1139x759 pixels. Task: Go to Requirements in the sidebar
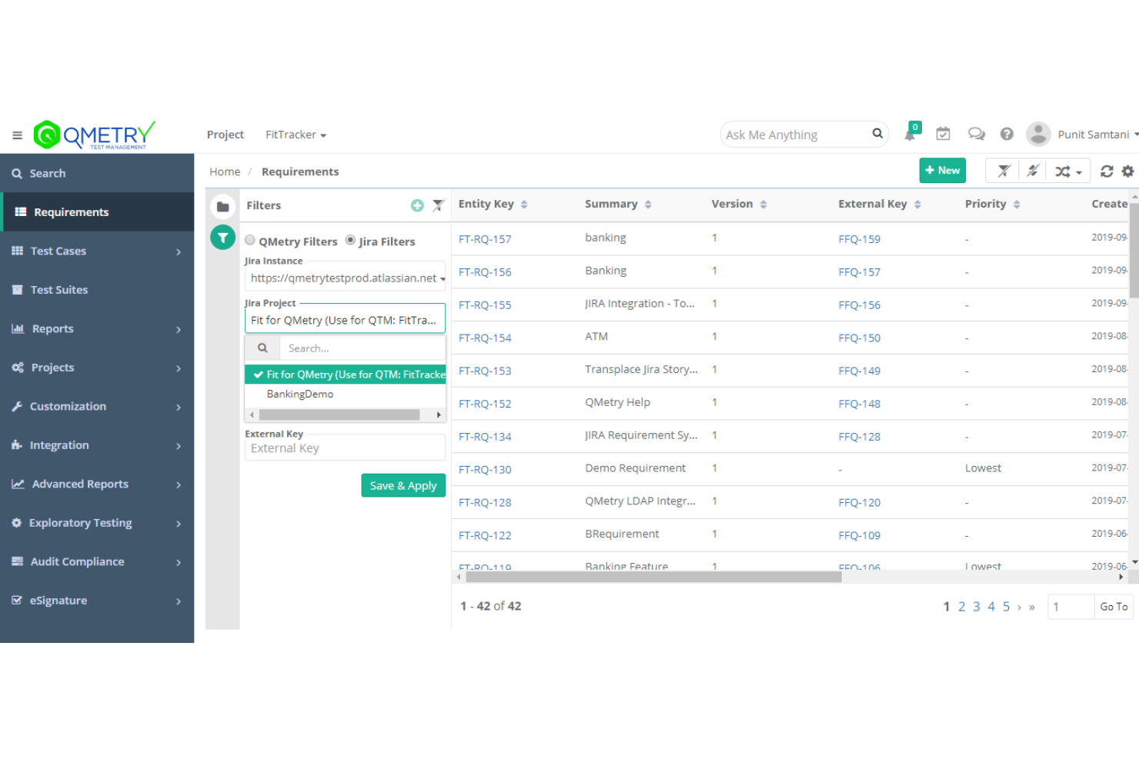click(72, 211)
